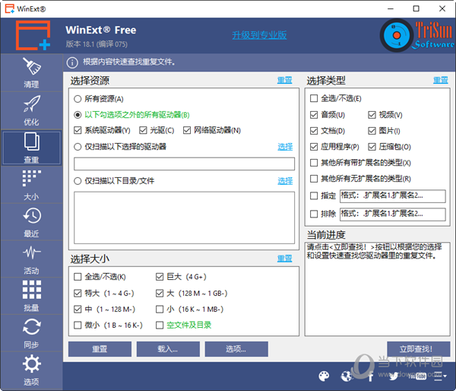Click 重置 link for 选择资源

point(285,80)
